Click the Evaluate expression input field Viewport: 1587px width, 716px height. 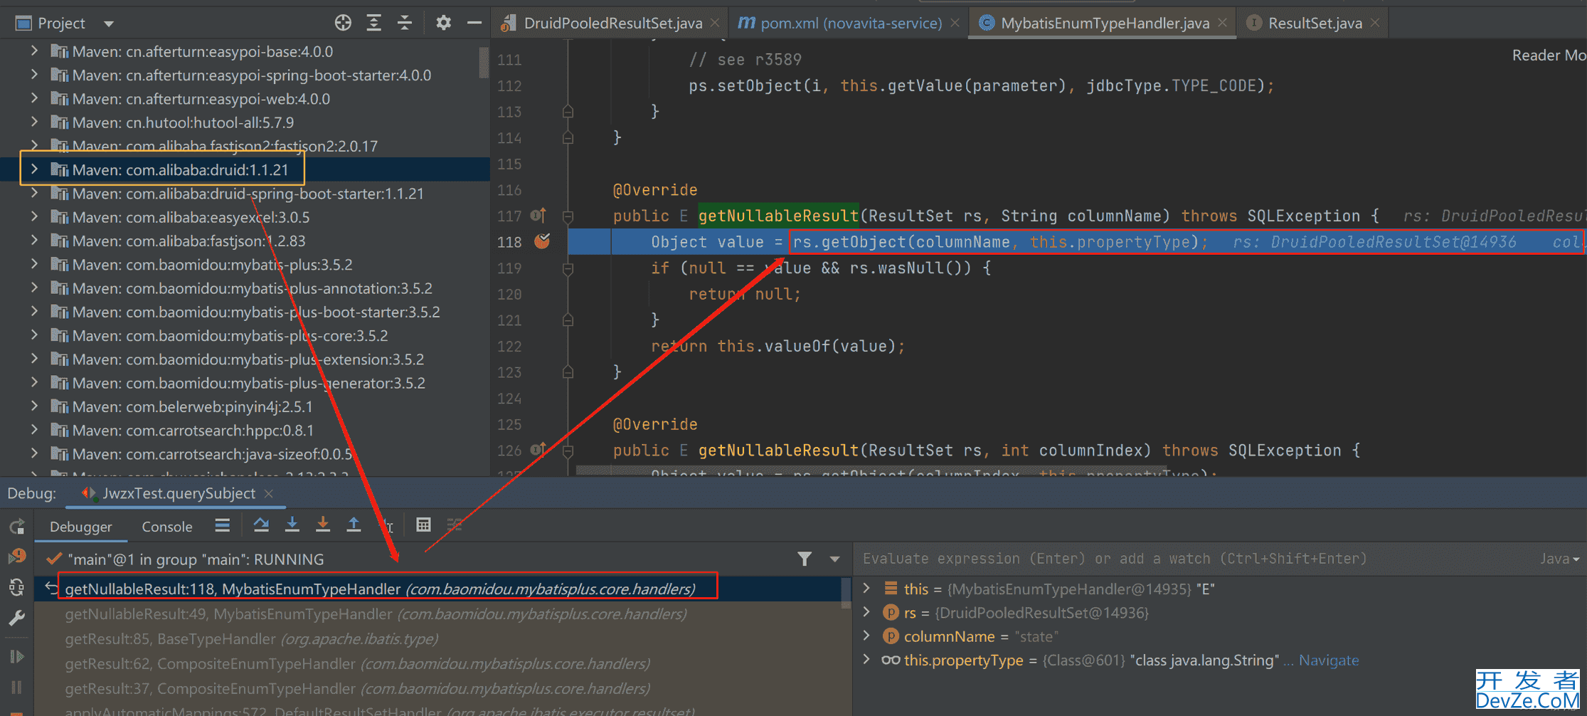[x=1195, y=559]
